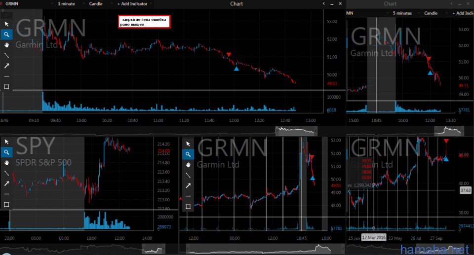Select zoom magnifier tool in 1 minute GRMN chart
474x255 pixels.
coord(6,35)
